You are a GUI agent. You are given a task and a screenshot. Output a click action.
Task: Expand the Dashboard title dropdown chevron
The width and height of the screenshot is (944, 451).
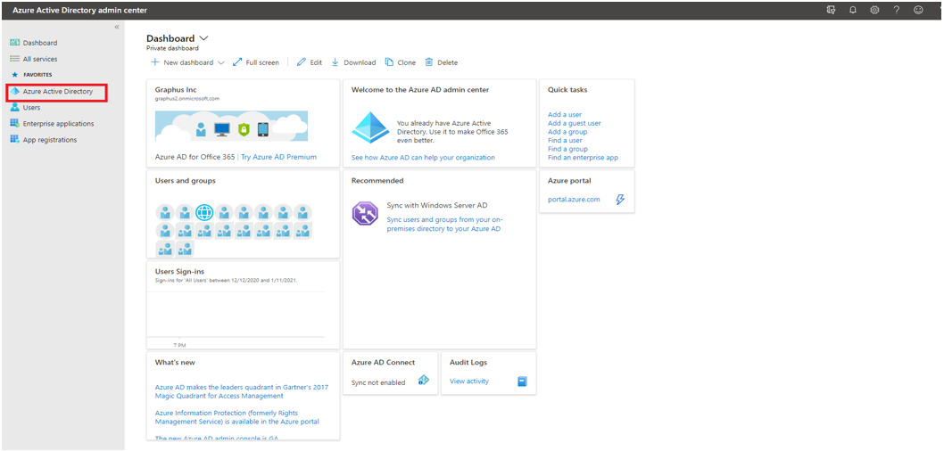pos(203,38)
